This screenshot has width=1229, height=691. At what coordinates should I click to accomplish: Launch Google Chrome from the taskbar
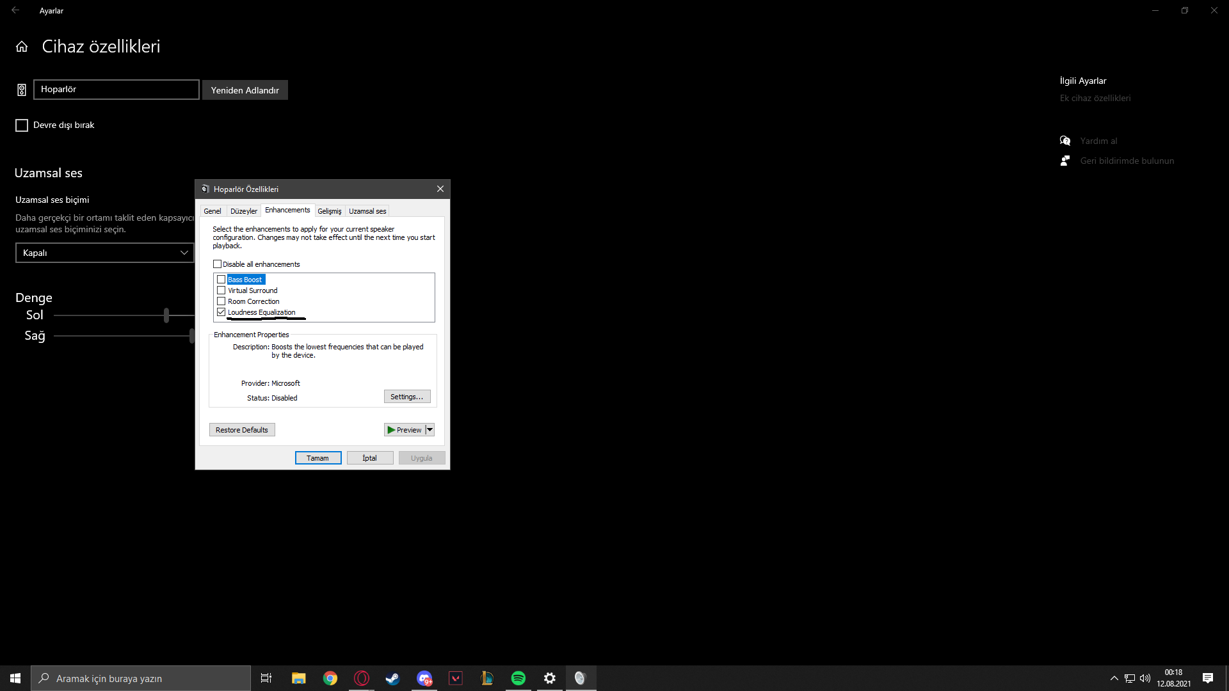pos(330,678)
